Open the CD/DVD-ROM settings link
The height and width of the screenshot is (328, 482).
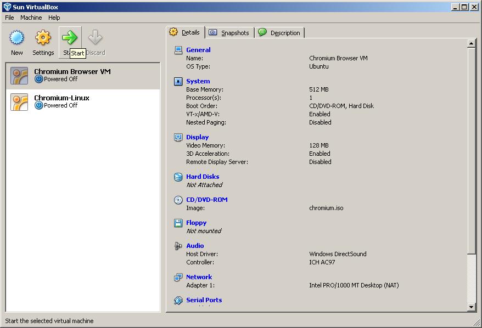[x=207, y=200]
